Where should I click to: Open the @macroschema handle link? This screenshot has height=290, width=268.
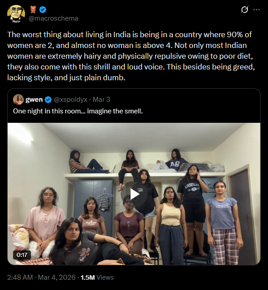(x=53, y=18)
